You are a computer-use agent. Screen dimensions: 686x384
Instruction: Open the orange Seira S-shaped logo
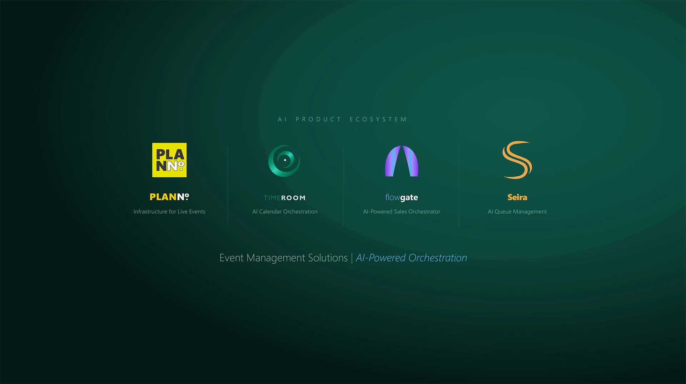[517, 160]
